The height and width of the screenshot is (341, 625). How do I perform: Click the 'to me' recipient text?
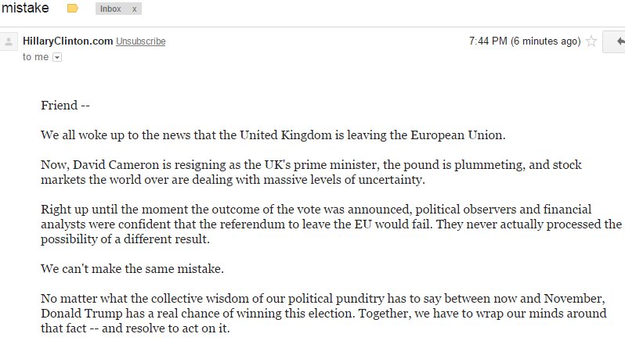(36, 57)
